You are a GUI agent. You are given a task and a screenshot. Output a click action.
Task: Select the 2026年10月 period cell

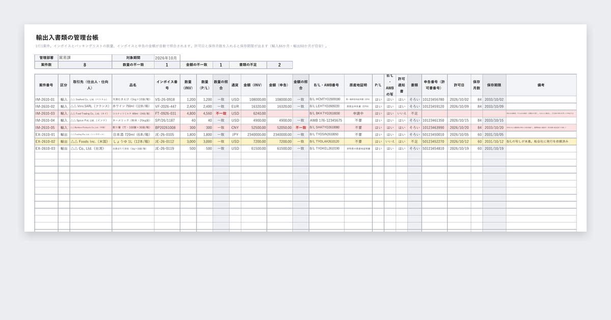[167, 58]
